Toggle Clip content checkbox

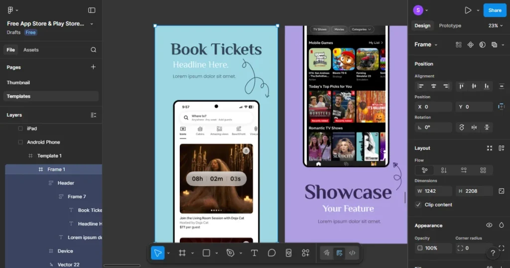click(418, 205)
